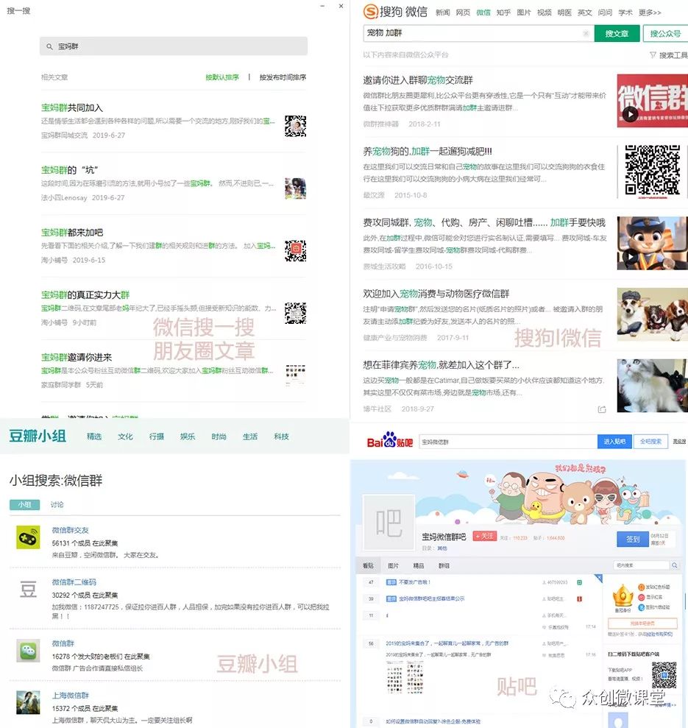The image size is (688, 728).
Task: Select 微信 in the Sogou top navigation
Action: click(483, 13)
